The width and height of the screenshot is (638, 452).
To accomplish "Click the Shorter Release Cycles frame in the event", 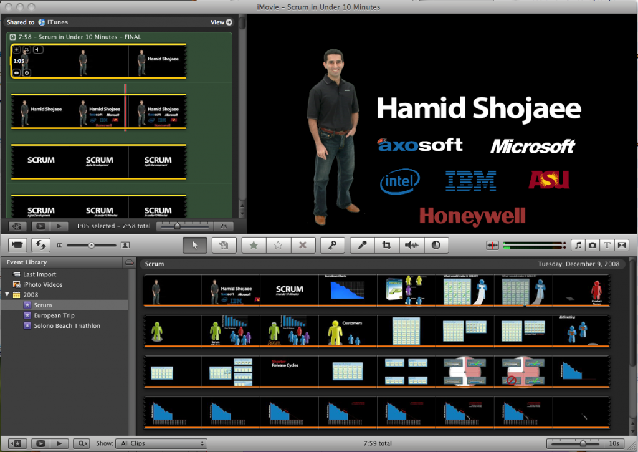I will point(289,372).
